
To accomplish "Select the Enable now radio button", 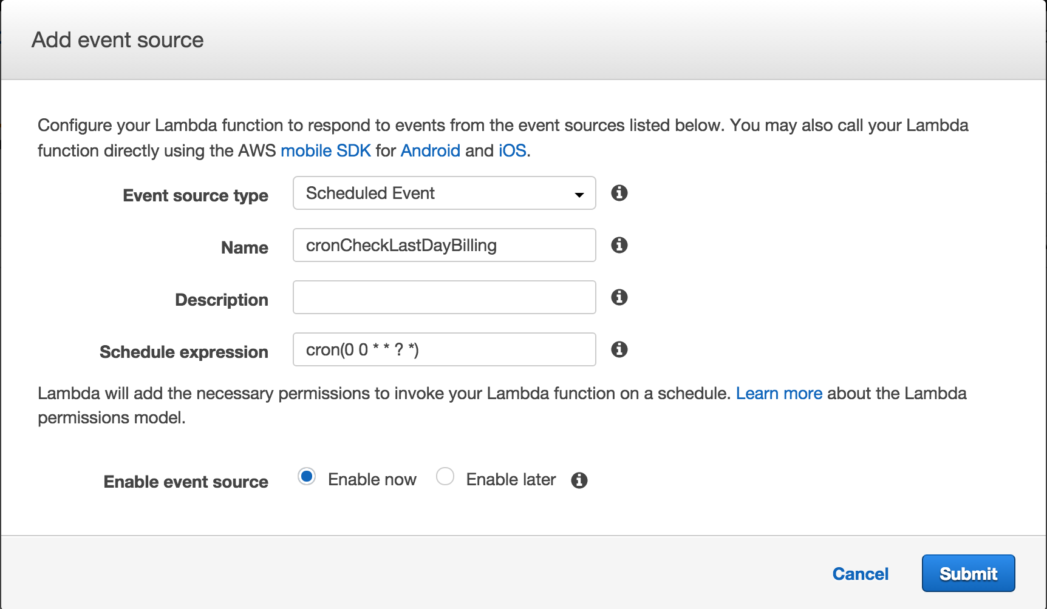I will [x=307, y=477].
